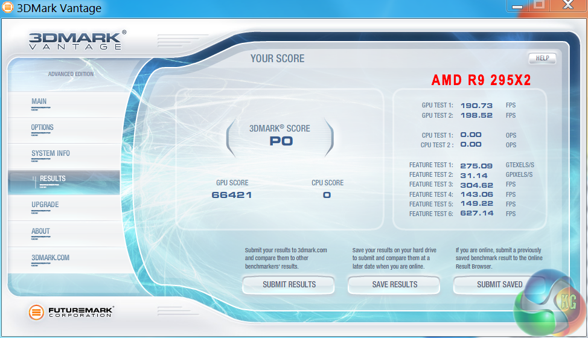Image resolution: width=588 pixels, height=338 pixels.
Task: Visit 3DMARK.COM from the sidebar
Action: pyautogui.click(x=64, y=260)
